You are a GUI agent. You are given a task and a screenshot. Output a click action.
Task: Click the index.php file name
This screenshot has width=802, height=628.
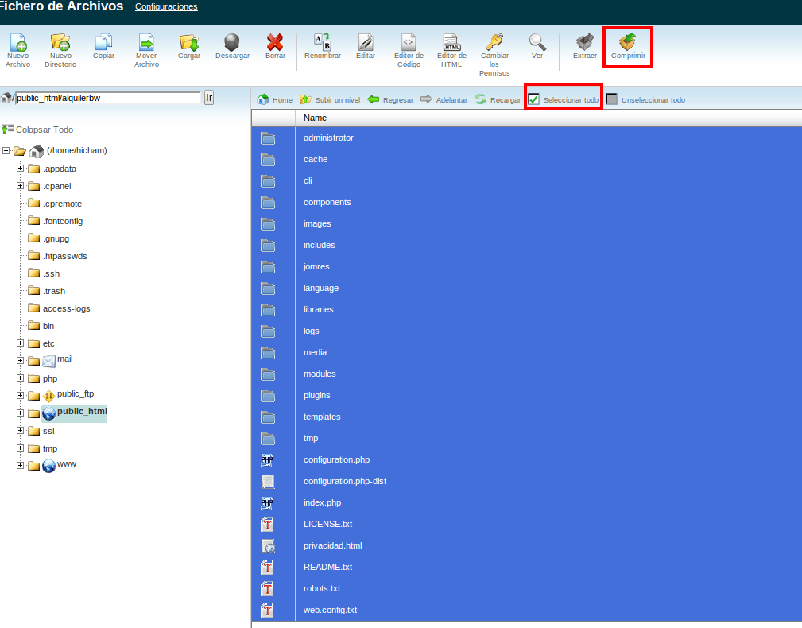coord(322,502)
